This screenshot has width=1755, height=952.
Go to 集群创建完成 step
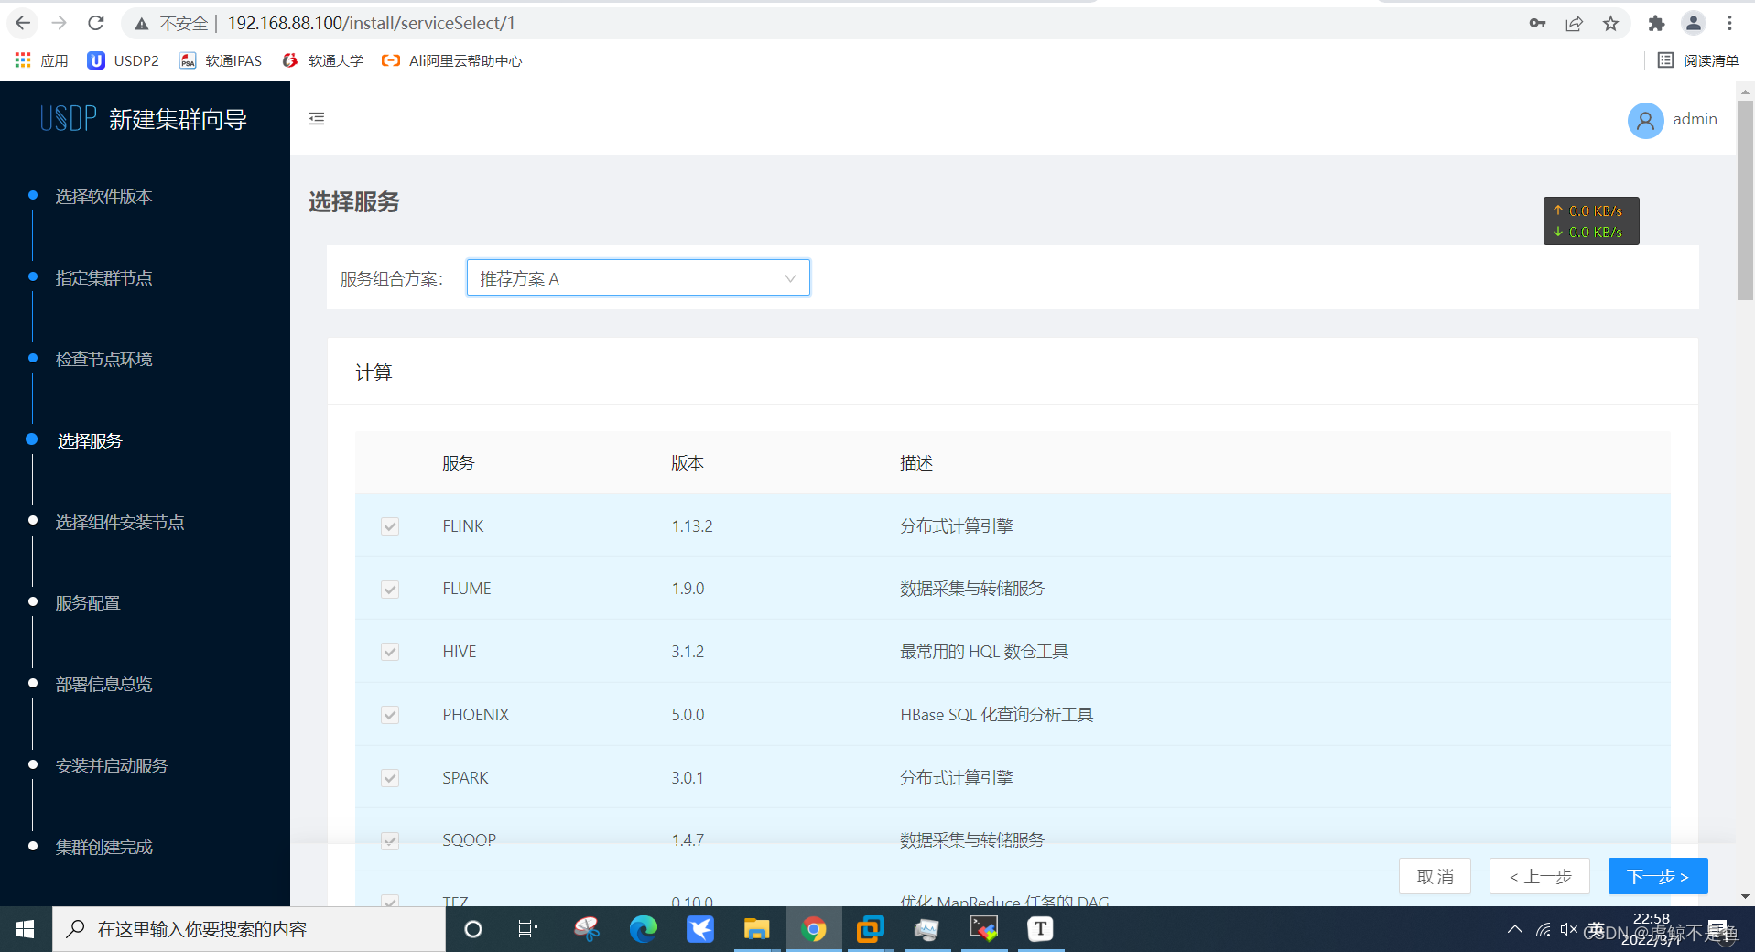pyautogui.click(x=103, y=847)
